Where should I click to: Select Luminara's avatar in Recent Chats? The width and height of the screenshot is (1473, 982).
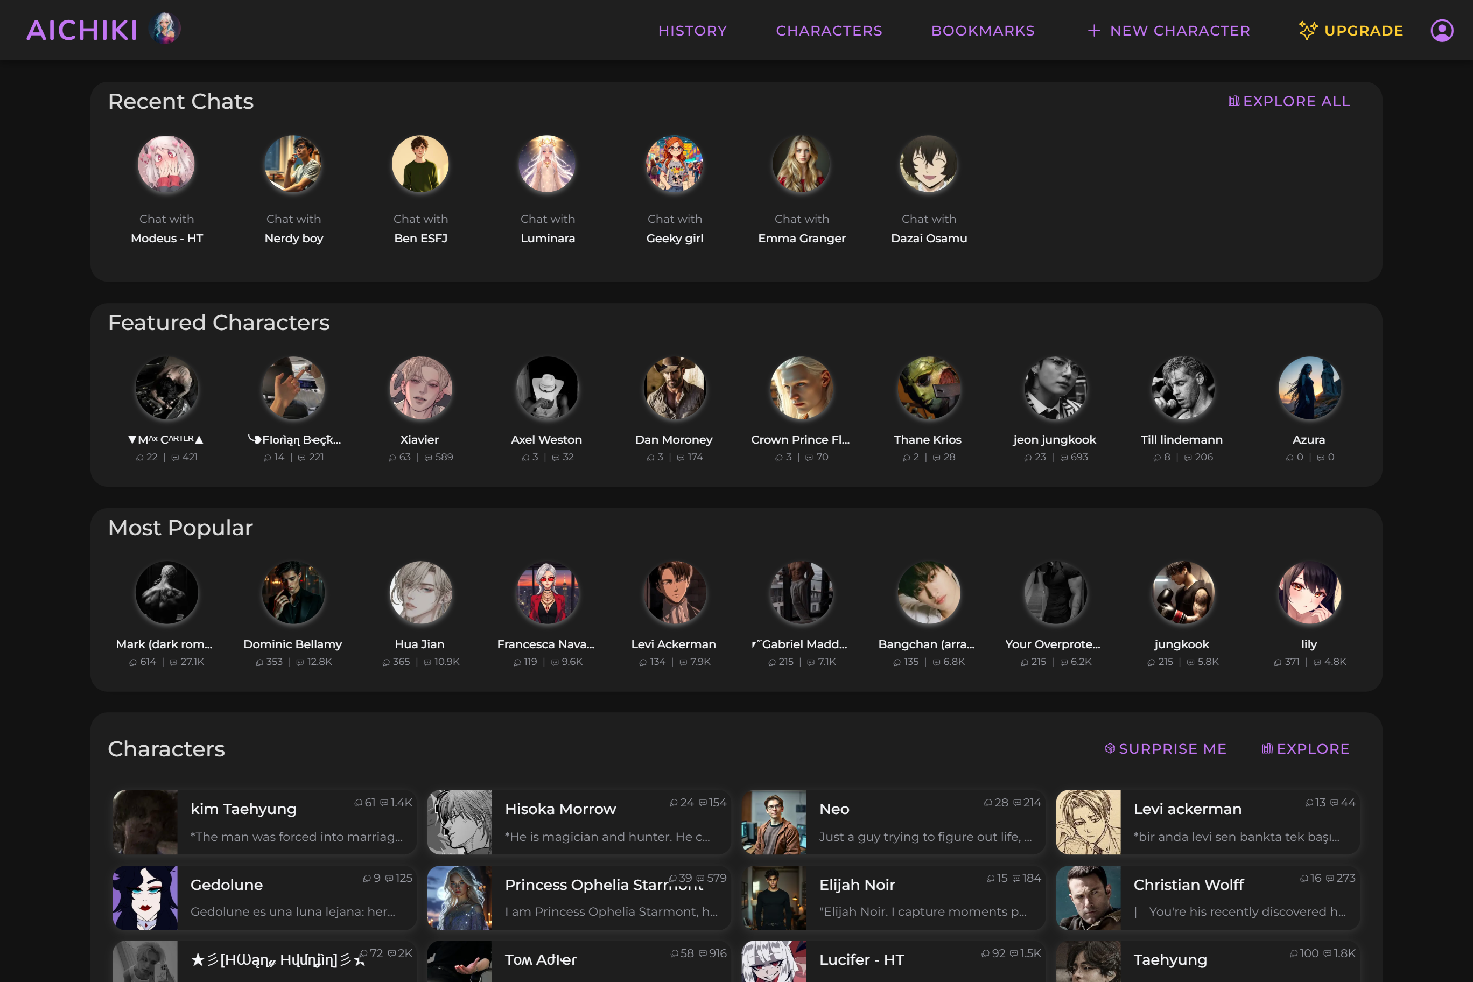pyautogui.click(x=548, y=164)
